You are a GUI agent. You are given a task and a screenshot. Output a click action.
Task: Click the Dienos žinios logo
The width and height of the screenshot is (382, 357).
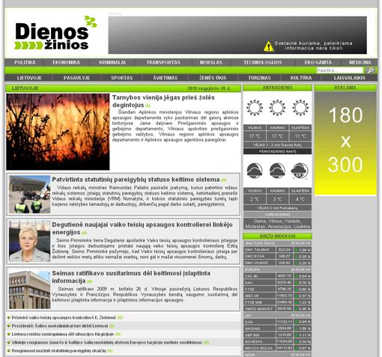coord(55,33)
